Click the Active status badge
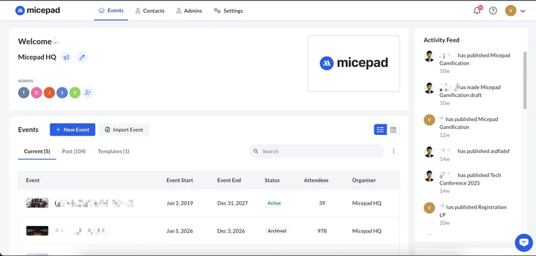 (274, 203)
